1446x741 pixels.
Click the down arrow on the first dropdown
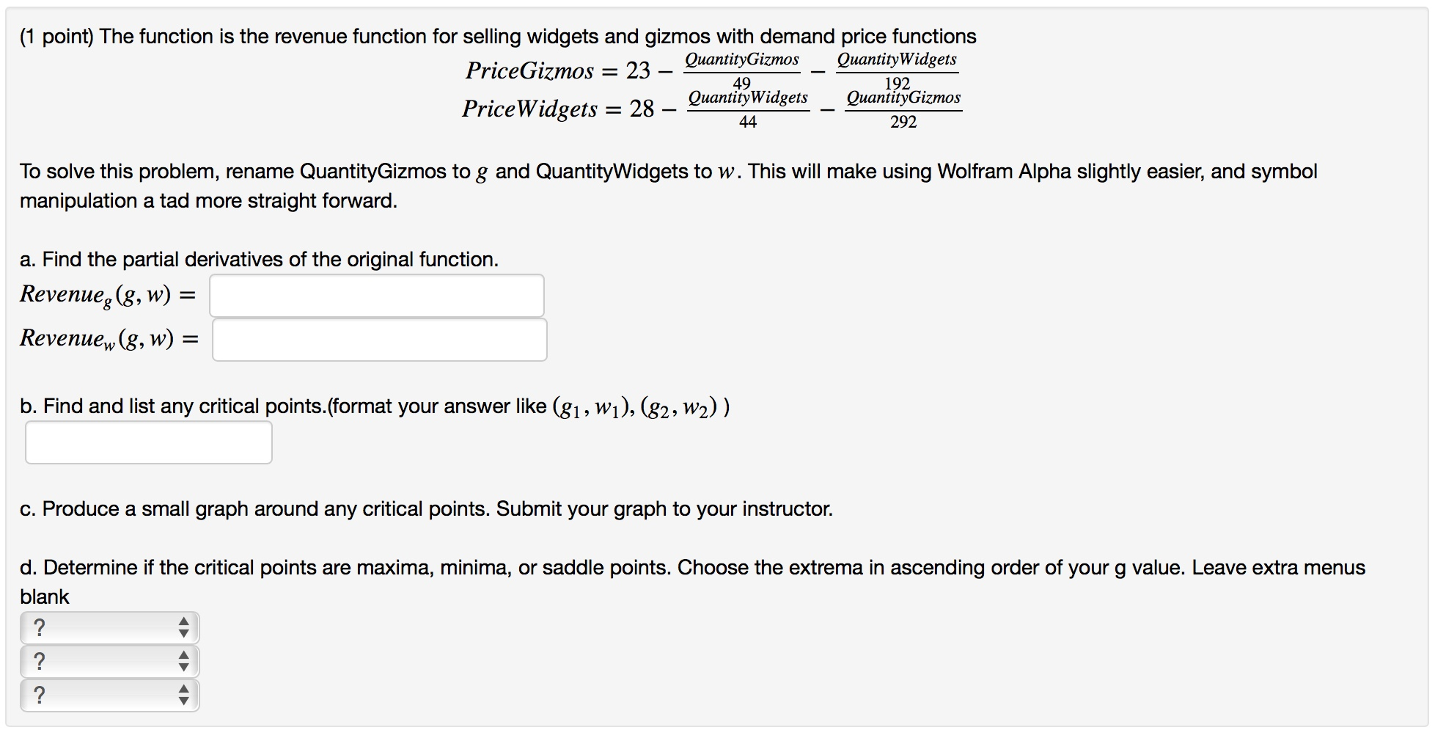[182, 632]
